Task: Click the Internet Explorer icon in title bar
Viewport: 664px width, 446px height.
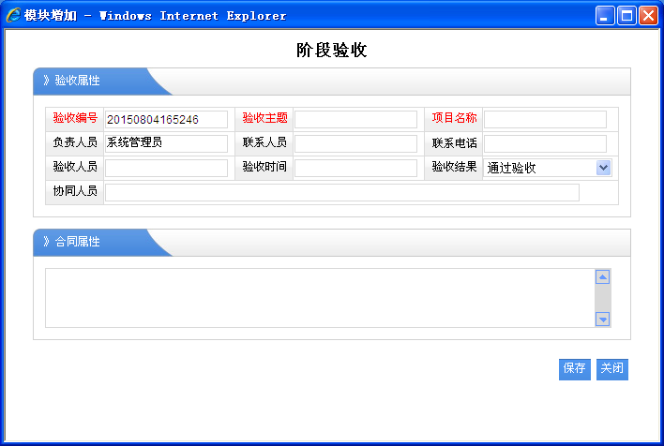Action: tap(13, 15)
